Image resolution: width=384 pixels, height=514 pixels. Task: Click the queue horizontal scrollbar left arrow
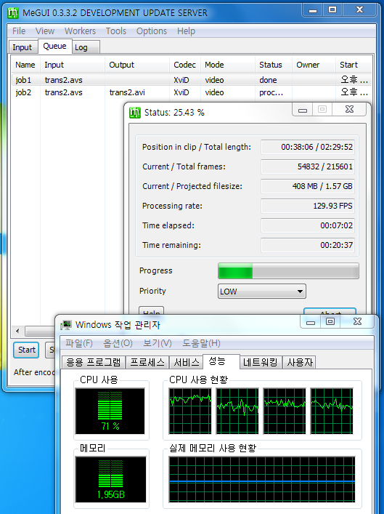[x=17, y=331]
